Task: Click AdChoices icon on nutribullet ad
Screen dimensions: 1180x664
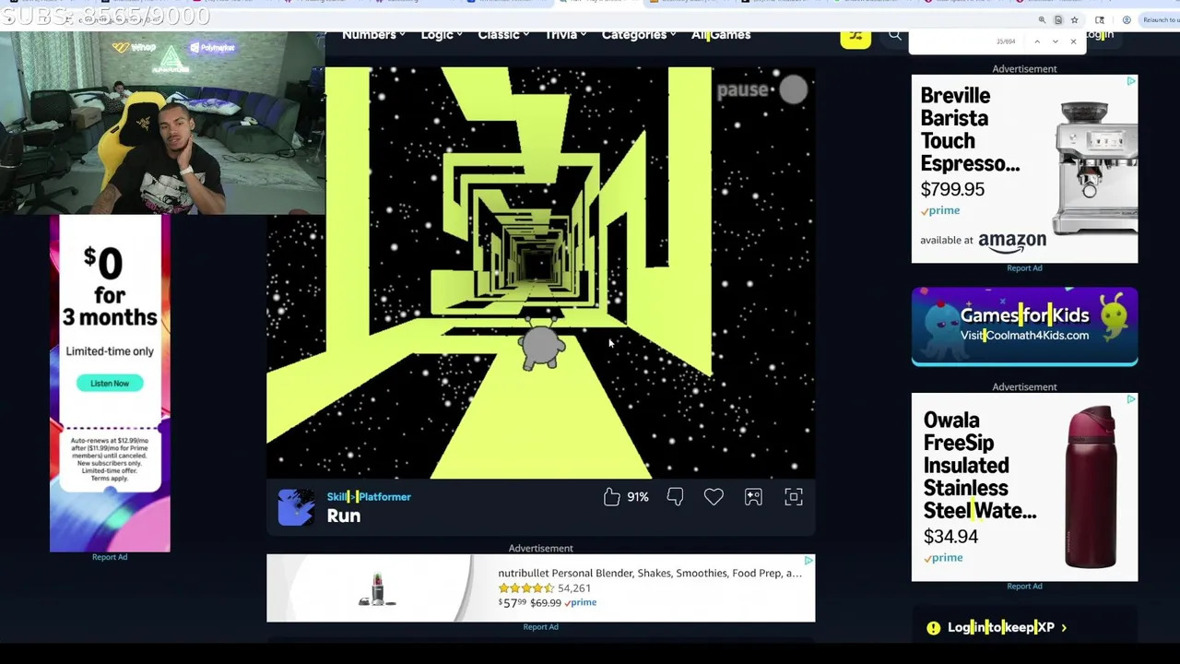Action: point(808,560)
